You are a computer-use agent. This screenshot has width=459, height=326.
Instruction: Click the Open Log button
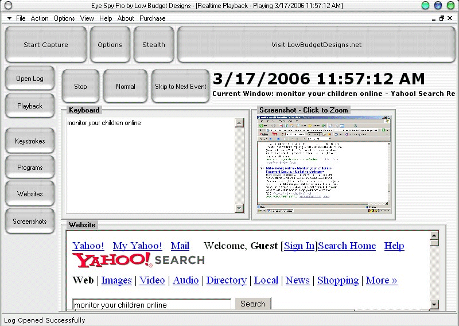tap(30, 78)
